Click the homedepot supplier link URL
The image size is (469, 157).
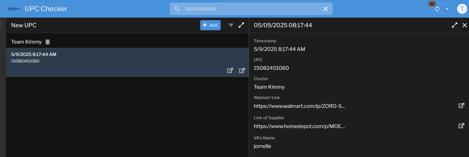point(299,126)
